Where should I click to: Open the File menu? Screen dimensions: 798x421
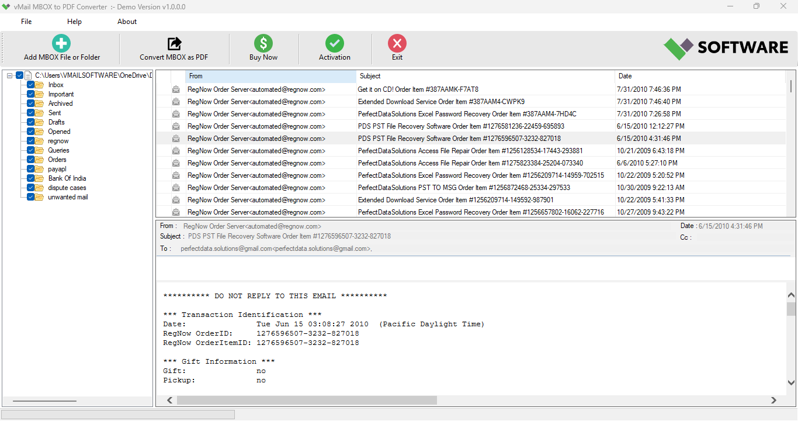[x=26, y=21]
